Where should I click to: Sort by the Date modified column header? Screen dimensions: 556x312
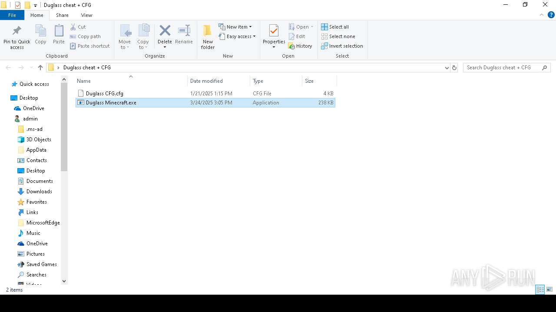point(218,81)
